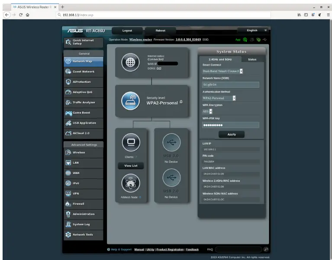Screen dimensions: 332x260
Task: Click the DDNS GO link
Action: point(159,68)
